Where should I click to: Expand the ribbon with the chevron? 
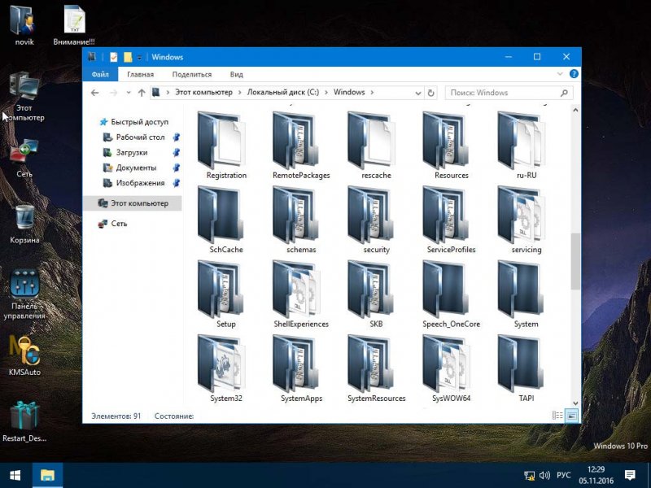(559, 74)
